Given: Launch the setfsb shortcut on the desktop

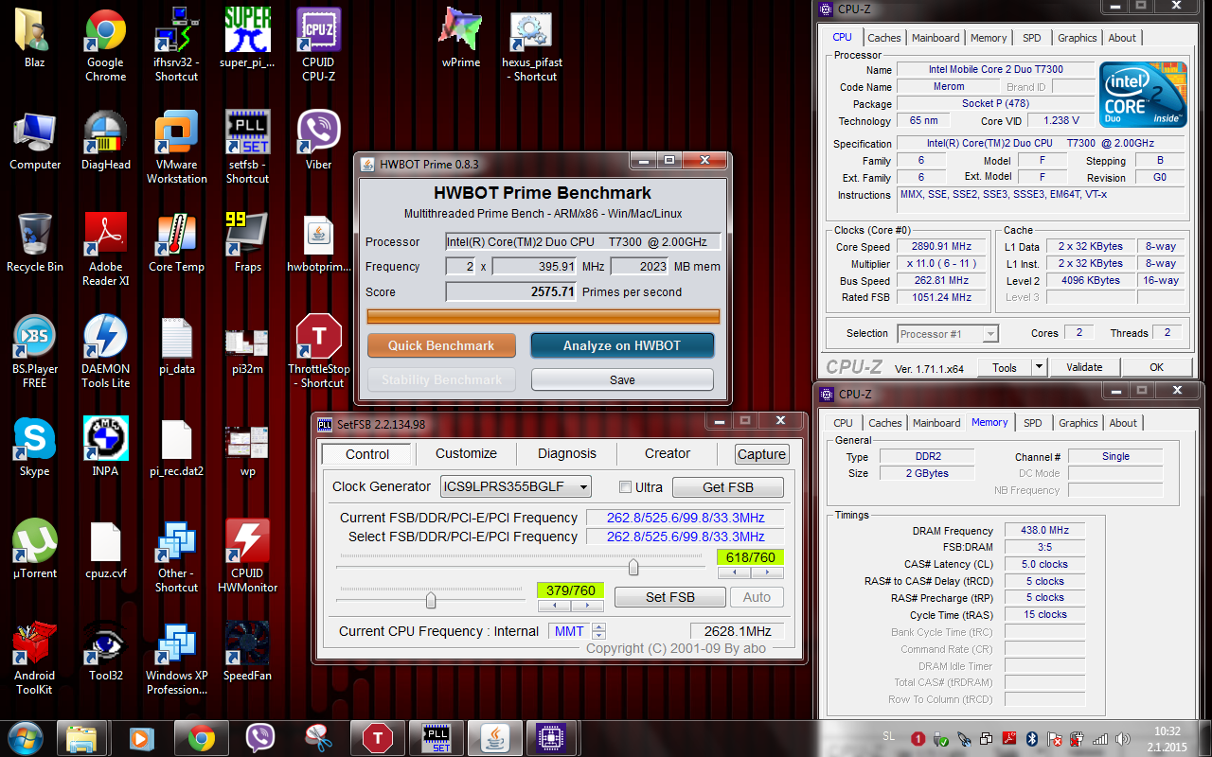Looking at the screenshot, I should point(247,147).
